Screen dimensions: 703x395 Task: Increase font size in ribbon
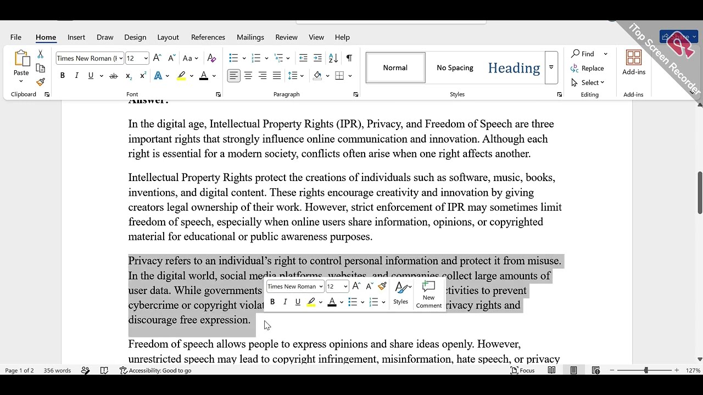click(157, 58)
